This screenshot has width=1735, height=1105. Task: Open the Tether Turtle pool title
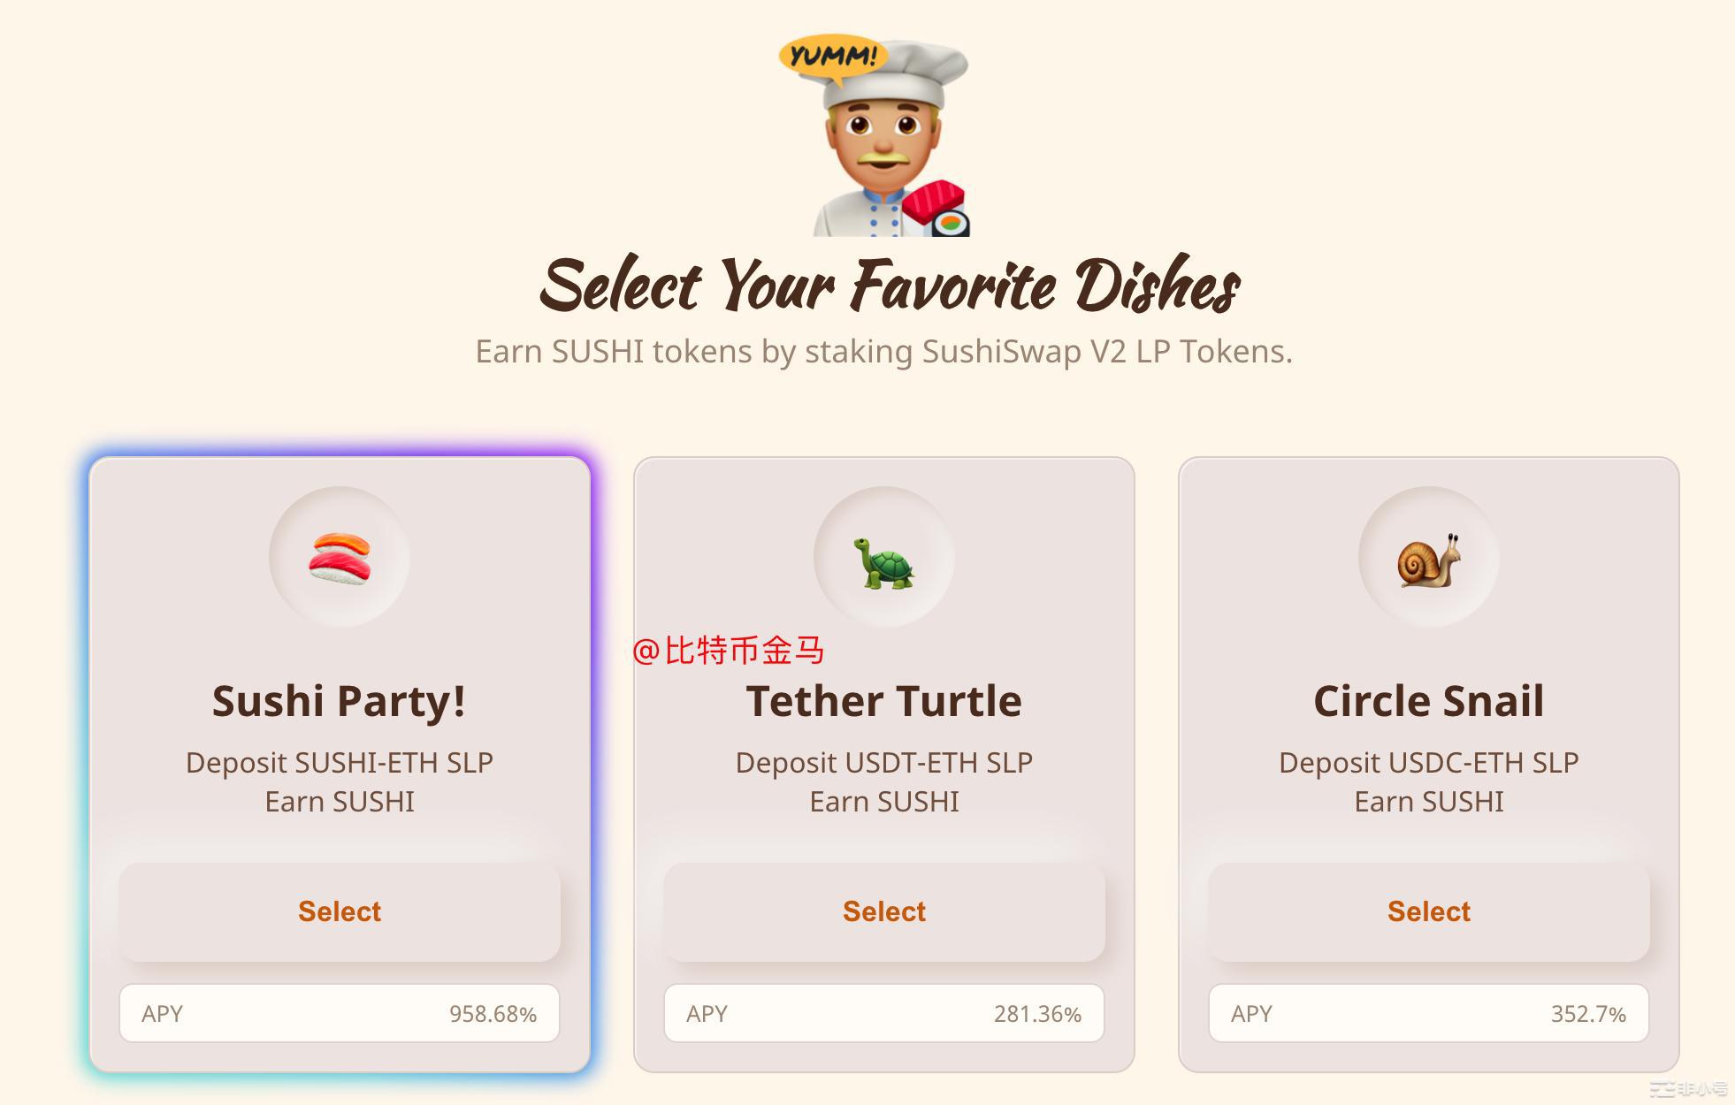pyautogui.click(x=883, y=701)
